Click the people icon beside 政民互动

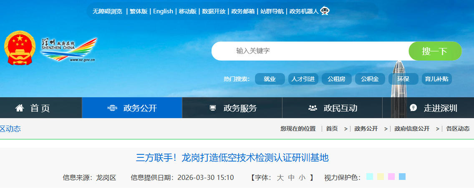pyautogui.click(x=313, y=108)
